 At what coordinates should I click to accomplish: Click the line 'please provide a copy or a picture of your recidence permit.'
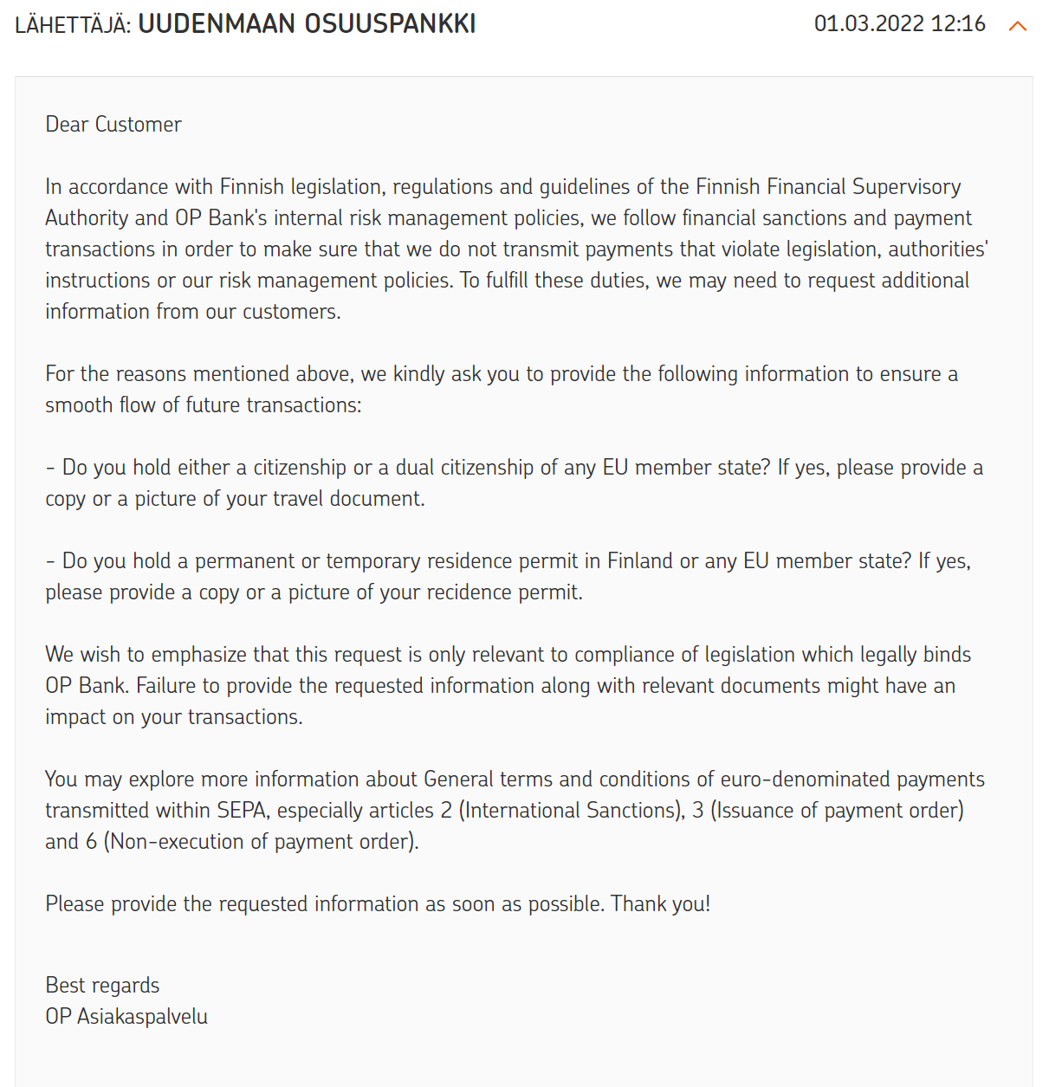pos(314,592)
